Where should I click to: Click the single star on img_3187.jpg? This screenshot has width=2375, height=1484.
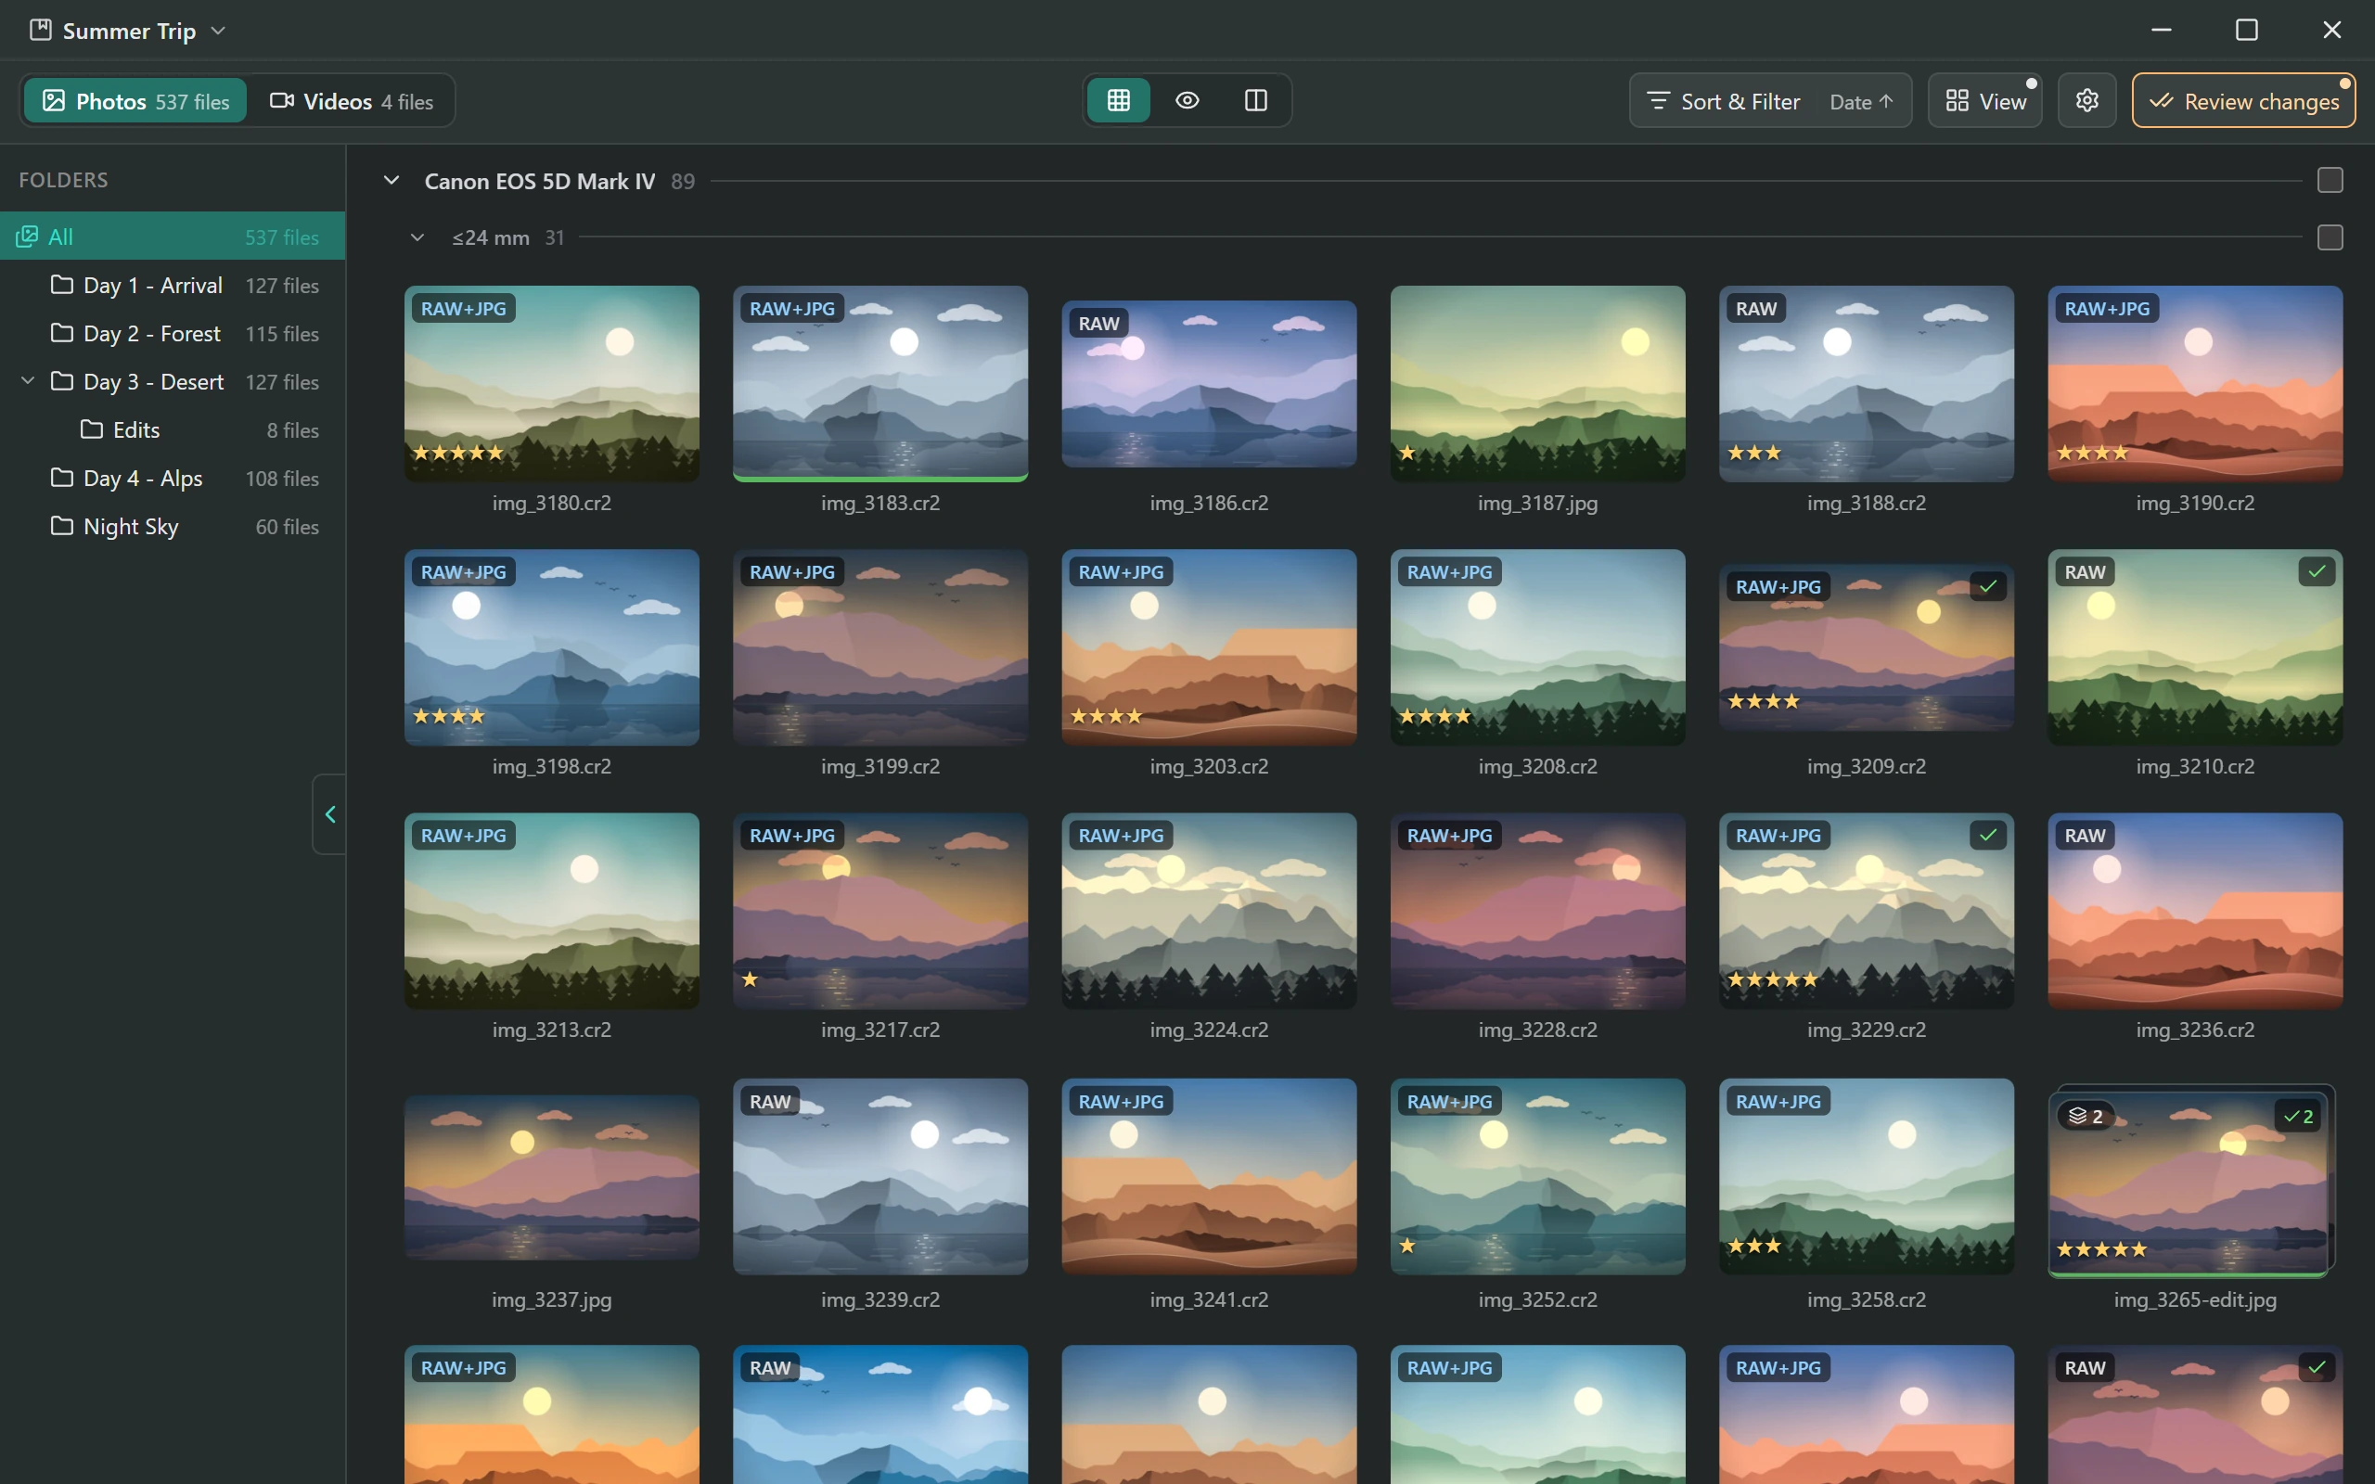pyautogui.click(x=1407, y=453)
